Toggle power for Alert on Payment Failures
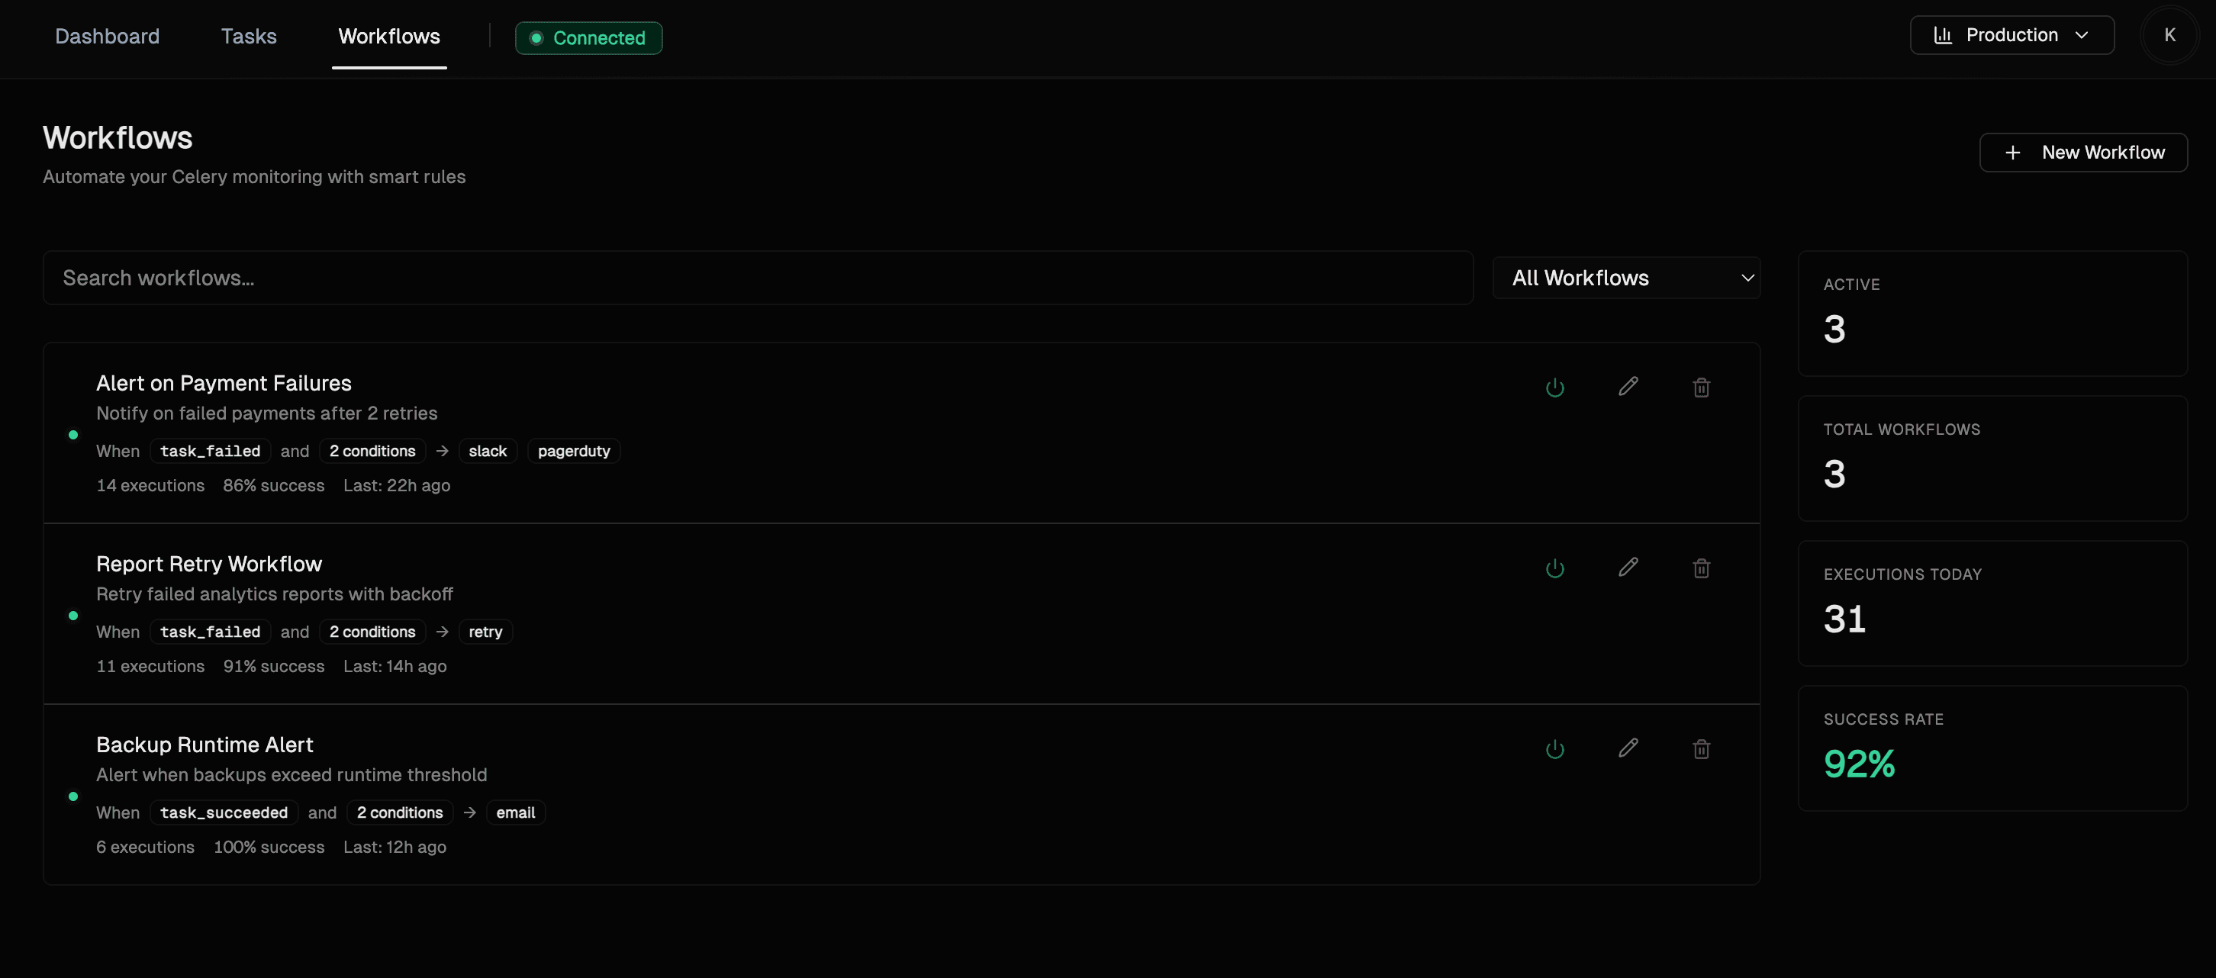Viewport: 2216px width, 978px height. [x=1554, y=388]
